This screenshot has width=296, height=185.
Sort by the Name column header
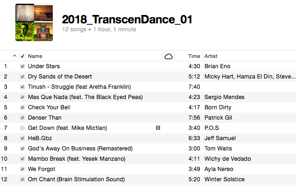coord(35,56)
